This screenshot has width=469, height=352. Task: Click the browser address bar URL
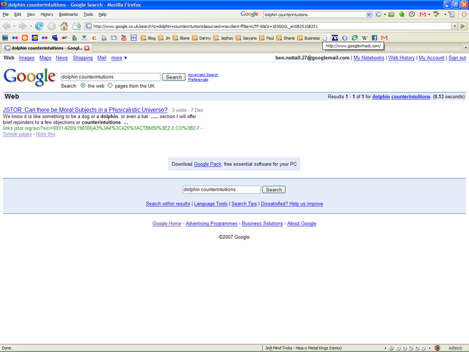[268, 26]
